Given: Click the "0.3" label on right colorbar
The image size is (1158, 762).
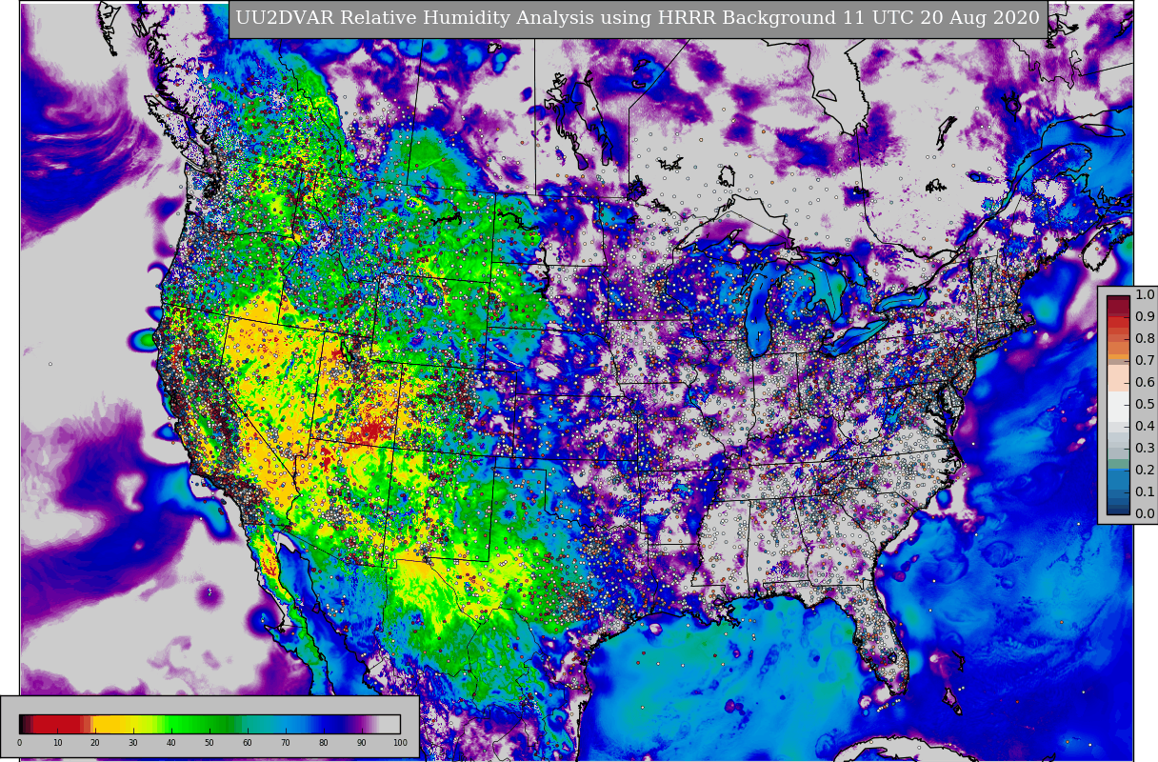Looking at the screenshot, I should tap(1145, 449).
